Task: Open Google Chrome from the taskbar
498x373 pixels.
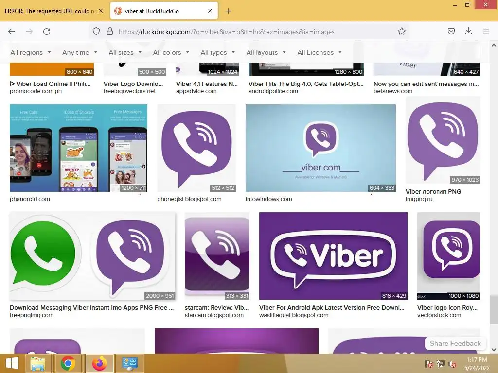Action: [x=68, y=363]
